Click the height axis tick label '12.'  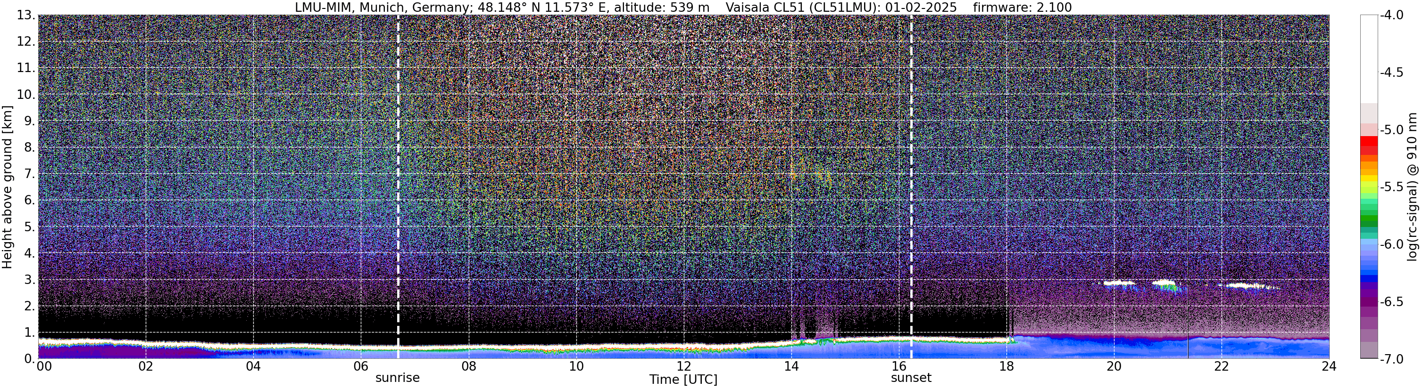click(25, 42)
